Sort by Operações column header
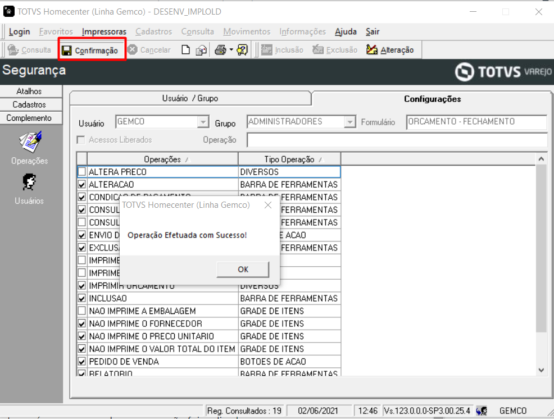This screenshot has width=554, height=419. click(162, 160)
